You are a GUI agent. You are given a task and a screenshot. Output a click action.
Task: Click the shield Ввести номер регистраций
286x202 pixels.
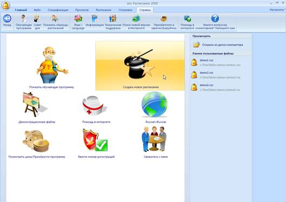click(x=95, y=140)
